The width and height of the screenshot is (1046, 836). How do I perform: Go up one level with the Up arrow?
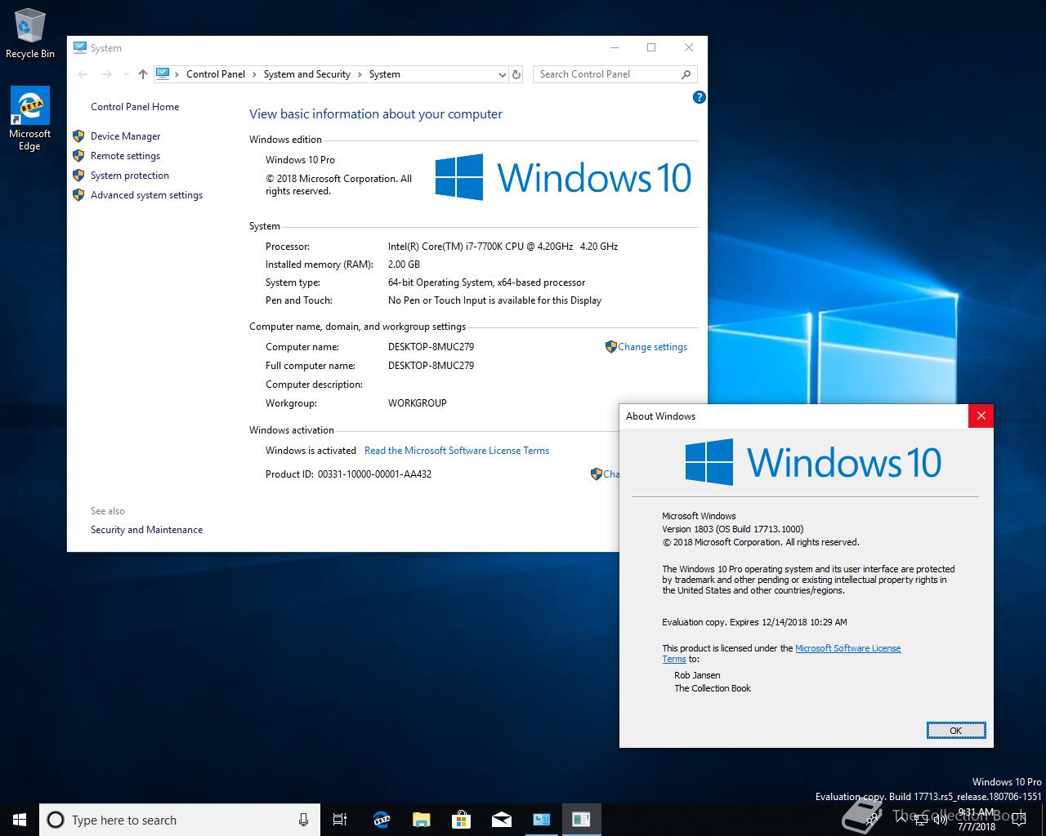tap(143, 74)
